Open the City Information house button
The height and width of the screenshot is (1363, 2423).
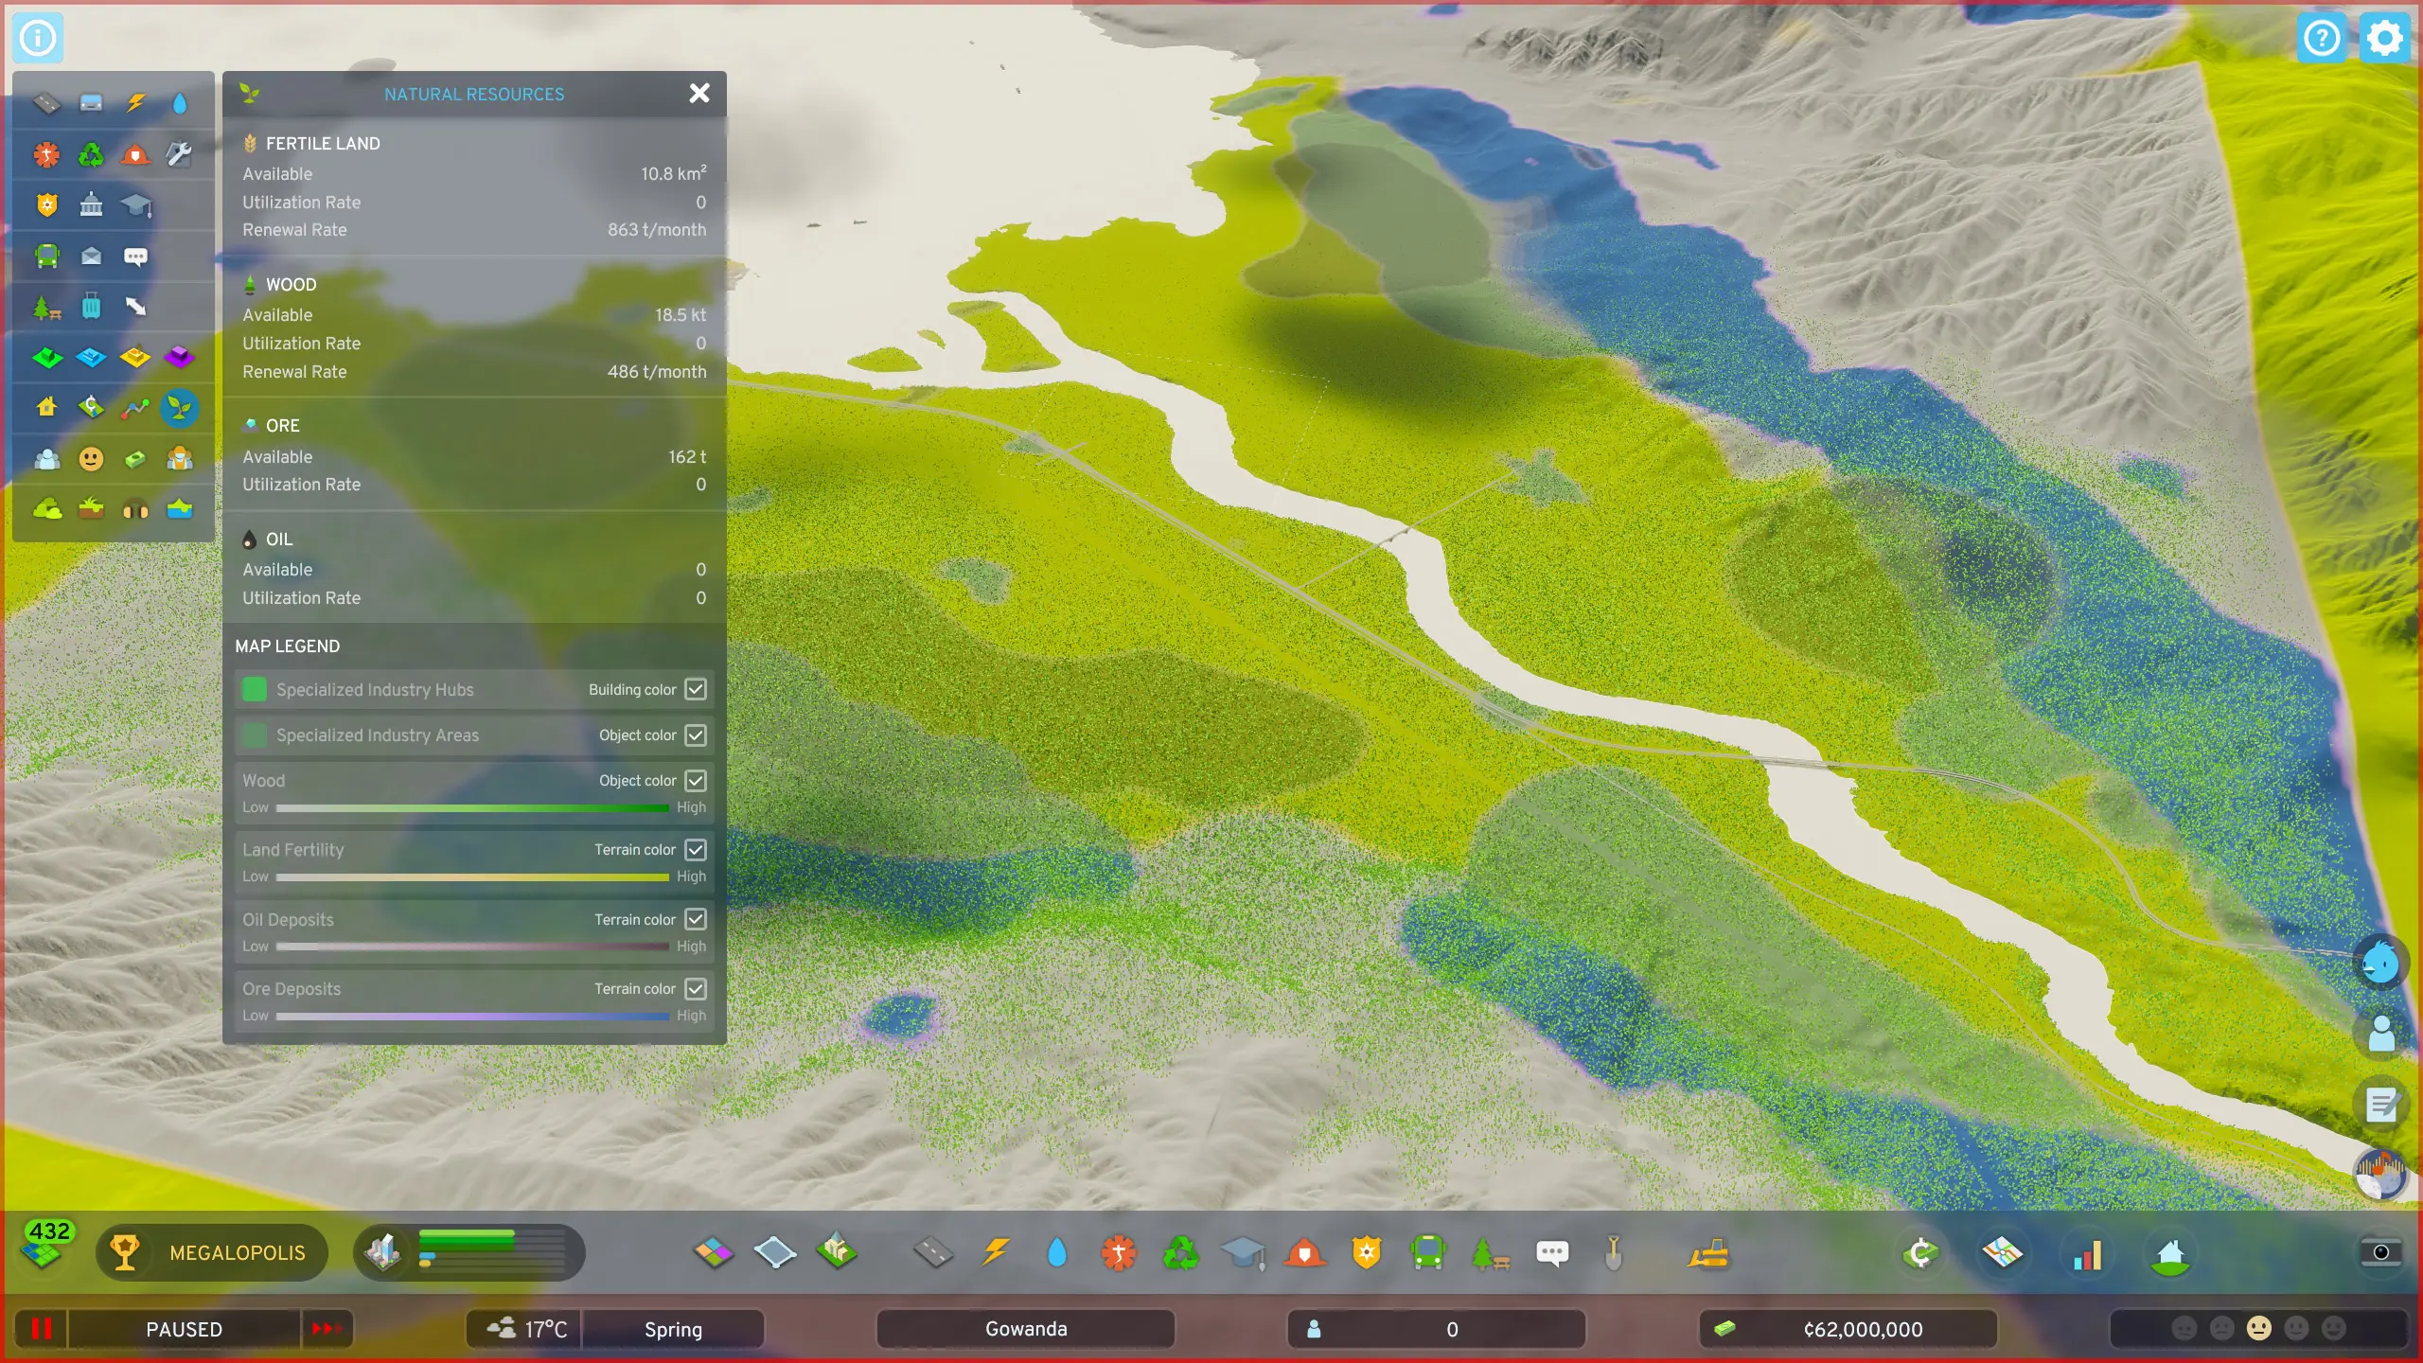pos(2170,1253)
